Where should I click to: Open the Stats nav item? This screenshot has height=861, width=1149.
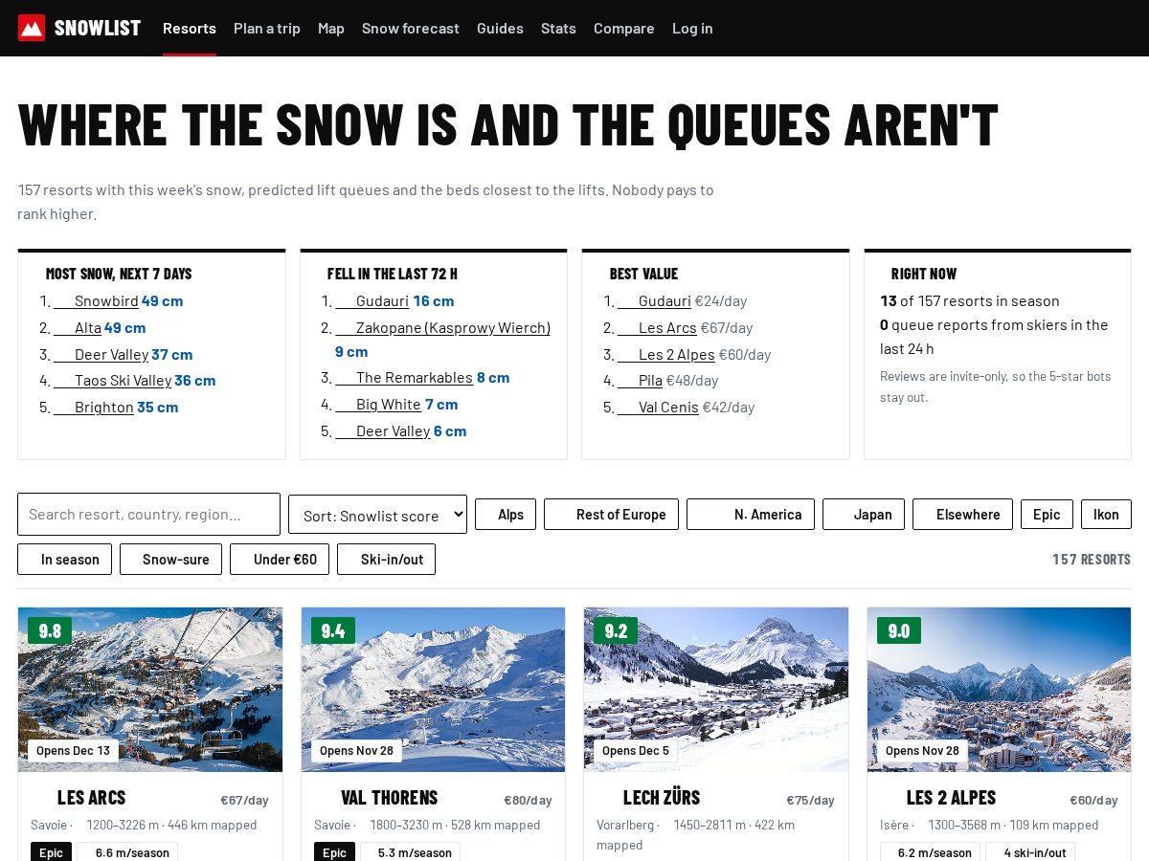558,29
